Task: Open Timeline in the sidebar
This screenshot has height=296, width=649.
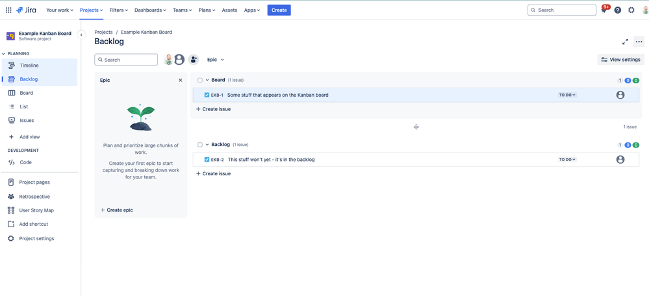Action: [40, 66]
